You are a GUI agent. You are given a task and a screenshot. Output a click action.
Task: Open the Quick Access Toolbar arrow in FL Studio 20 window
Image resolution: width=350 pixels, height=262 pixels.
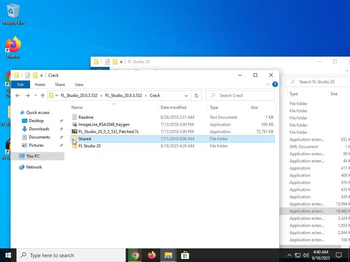[121, 62]
